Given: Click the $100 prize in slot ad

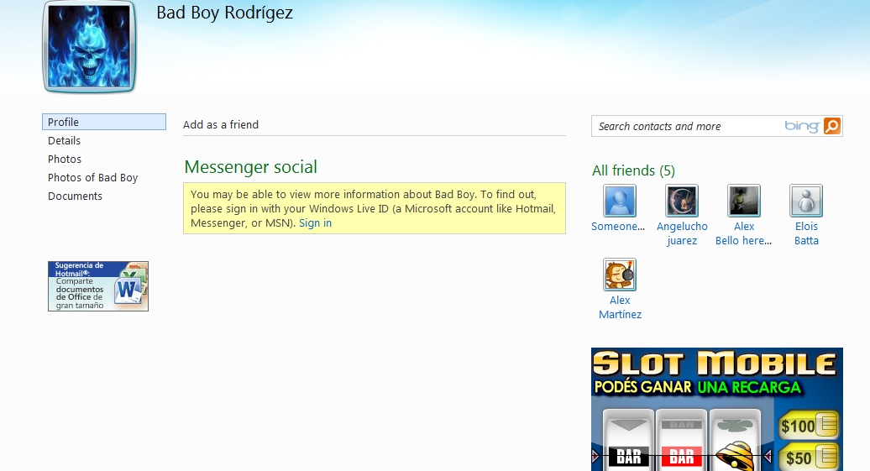Looking at the screenshot, I should [809, 426].
